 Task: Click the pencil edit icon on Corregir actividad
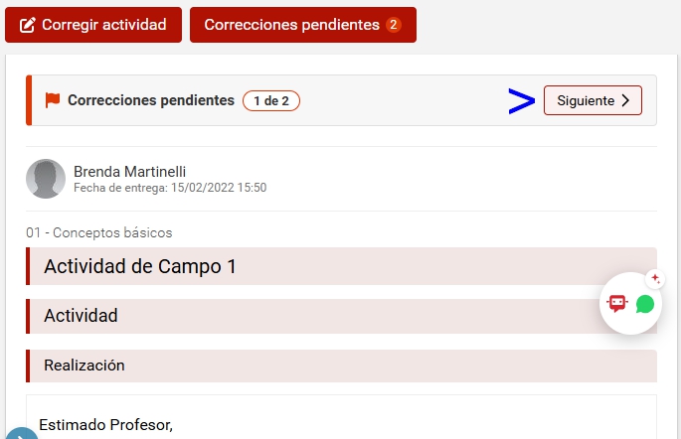pos(28,25)
